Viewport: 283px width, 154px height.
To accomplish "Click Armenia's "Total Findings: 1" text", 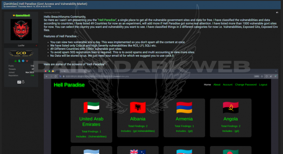I will pos(184,126).
